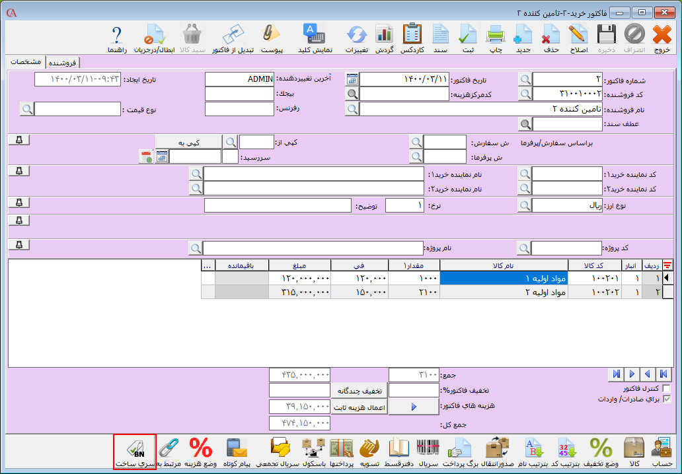The height and width of the screenshot is (474, 682).
Task: Switch to the مشخصات tab
Action: pos(26,62)
